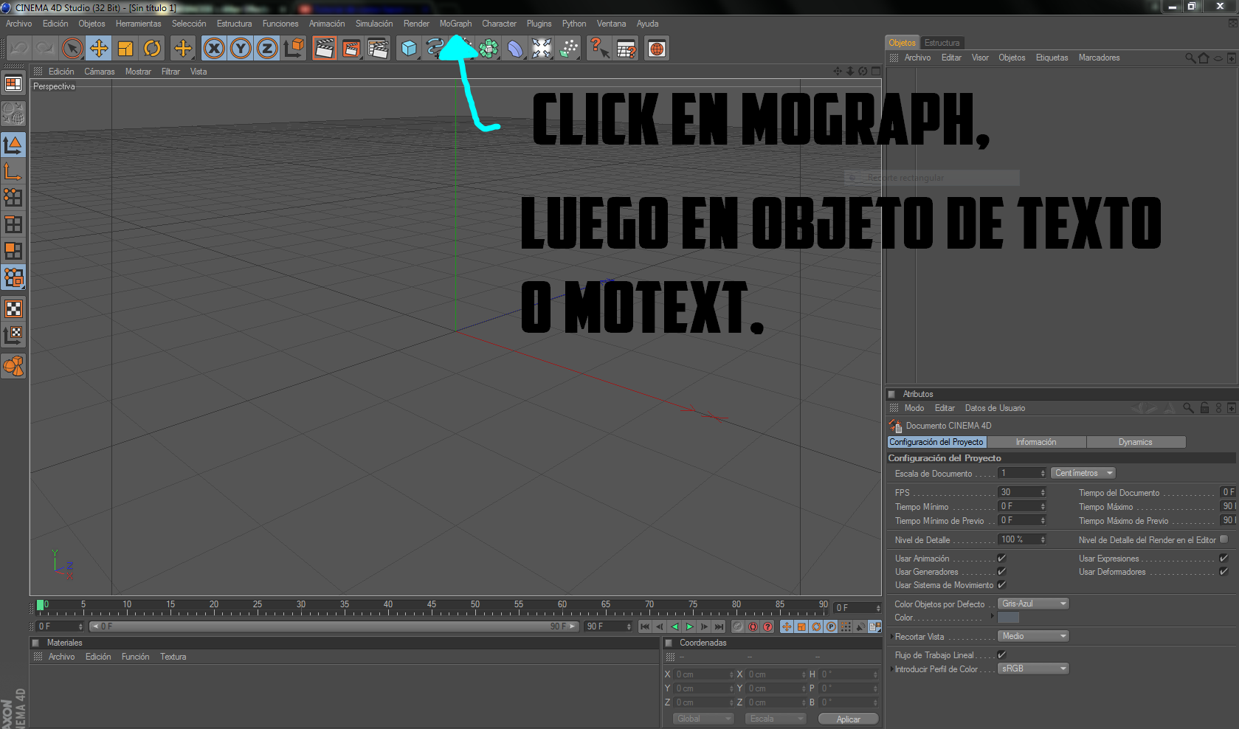1239x729 pixels.
Task: Select the Rotate tool in the top toolbar
Action: [x=152, y=49]
